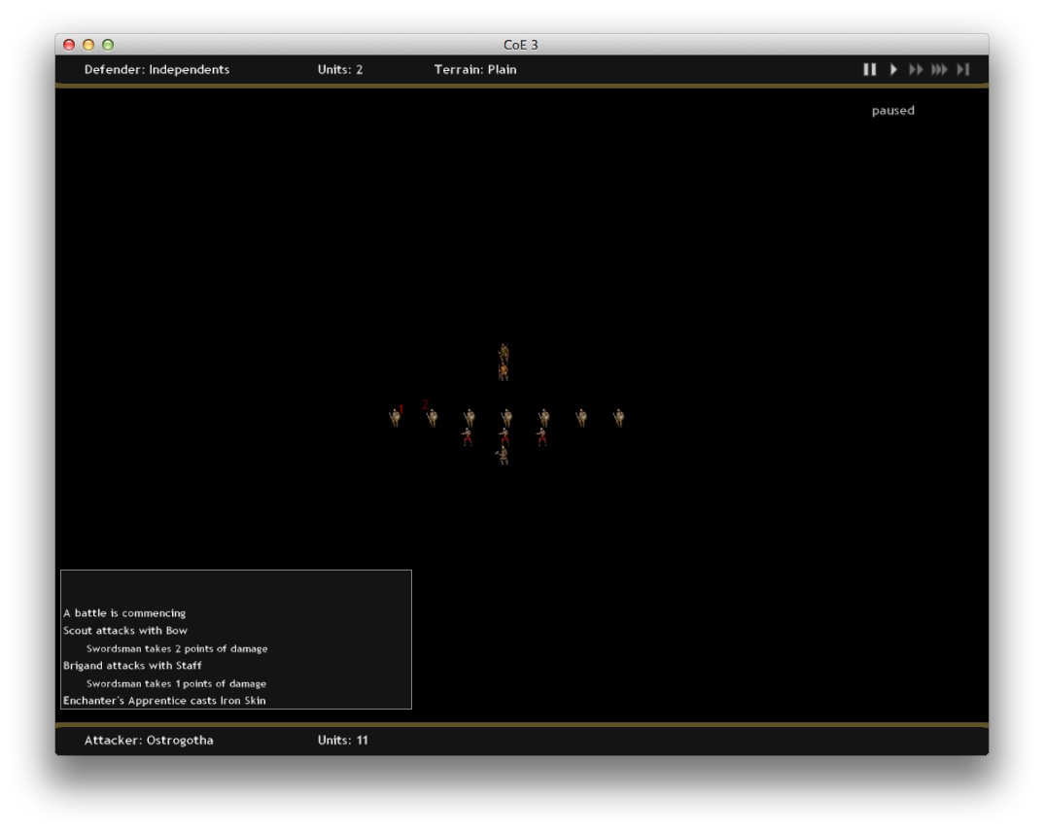Screen dimensions: 1044x832
Task: Click the 'Attacker: Ostrogotha' label
Action: [149, 741]
